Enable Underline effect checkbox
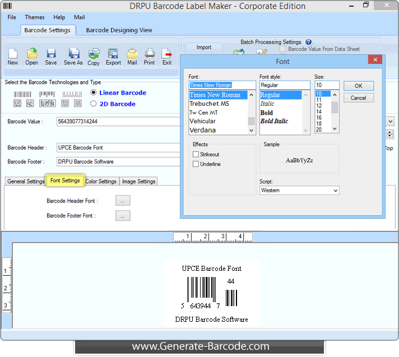Image resolution: width=399 pixels, height=357 pixels. (x=196, y=164)
